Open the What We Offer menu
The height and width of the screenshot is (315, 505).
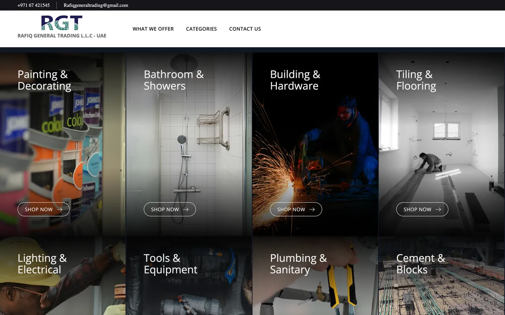153,29
